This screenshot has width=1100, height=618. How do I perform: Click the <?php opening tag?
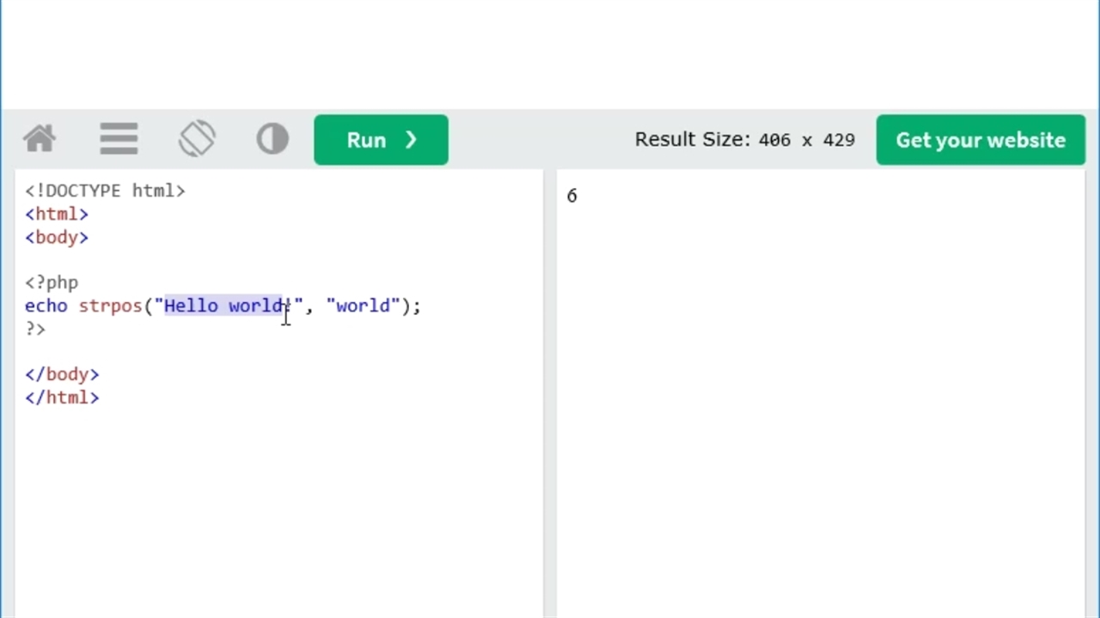51,282
